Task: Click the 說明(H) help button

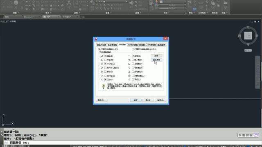Action: (x=160, y=100)
